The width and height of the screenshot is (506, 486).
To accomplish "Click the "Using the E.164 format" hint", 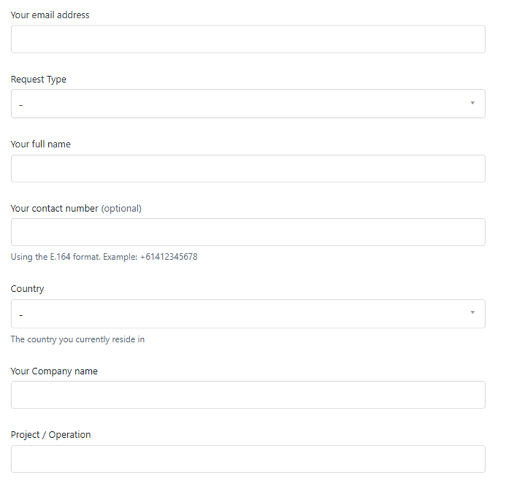I will pyautogui.click(x=55, y=257).
